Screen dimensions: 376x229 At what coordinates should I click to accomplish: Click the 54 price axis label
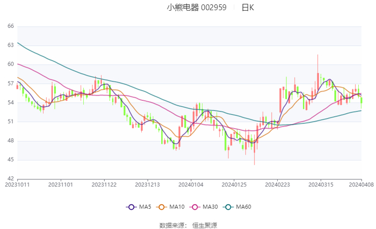(x=10, y=102)
